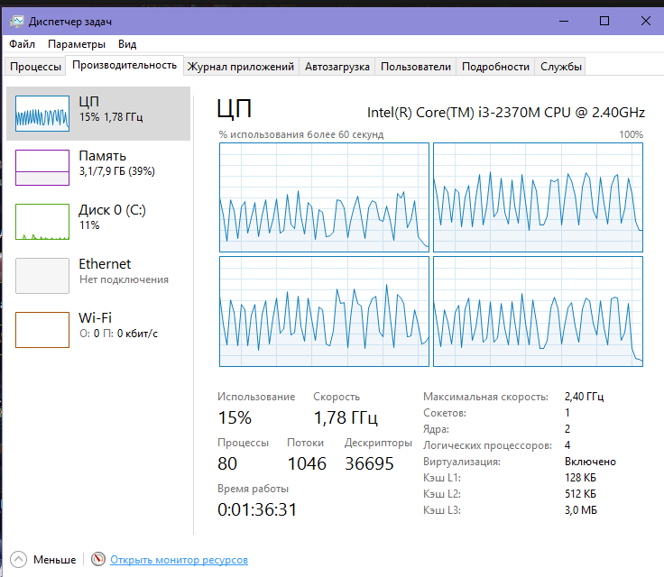Open the Подробности tab
Image resolution: width=664 pixels, height=577 pixels.
[495, 67]
